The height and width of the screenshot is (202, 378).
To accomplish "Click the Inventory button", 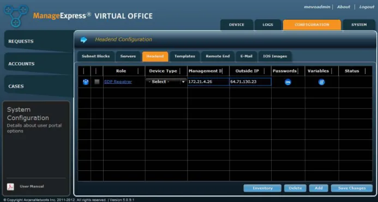I will tap(262, 188).
